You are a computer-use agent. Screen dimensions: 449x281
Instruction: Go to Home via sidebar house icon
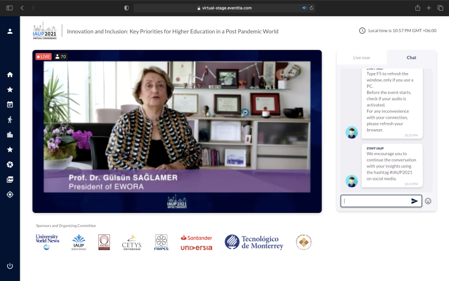pos(10,75)
